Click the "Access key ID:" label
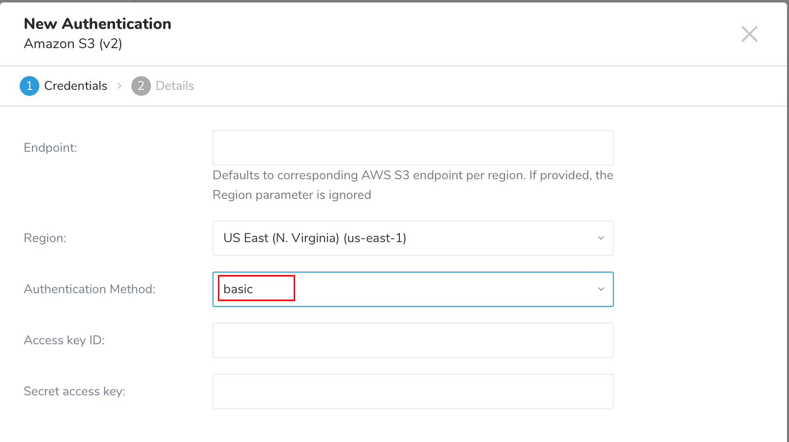Screen dimensions: 789x442 (x=64, y=340)
